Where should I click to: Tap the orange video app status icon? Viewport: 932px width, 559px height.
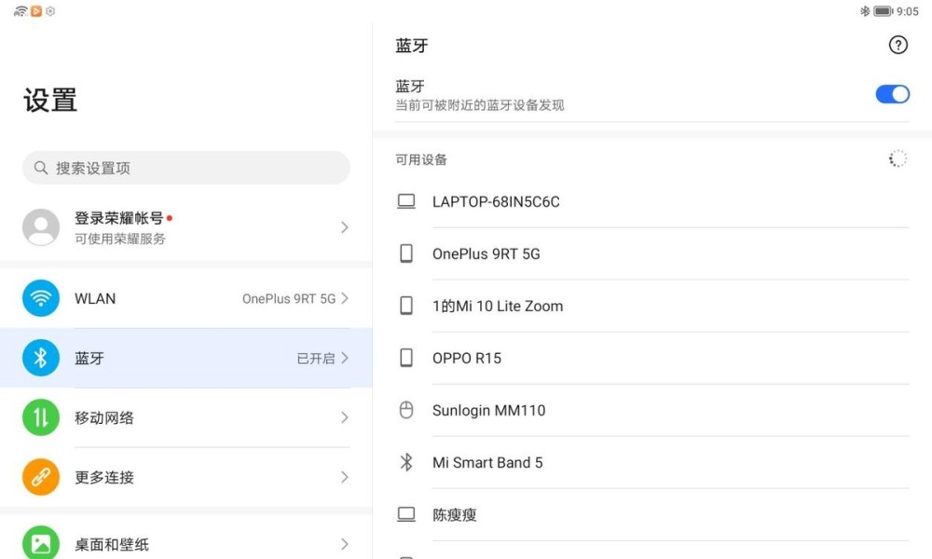click(36, 10)
